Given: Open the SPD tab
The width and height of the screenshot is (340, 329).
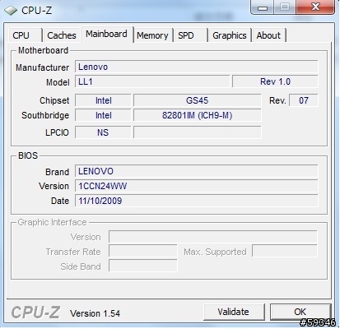Looking at the screenshot, I should tap(190, 35).
